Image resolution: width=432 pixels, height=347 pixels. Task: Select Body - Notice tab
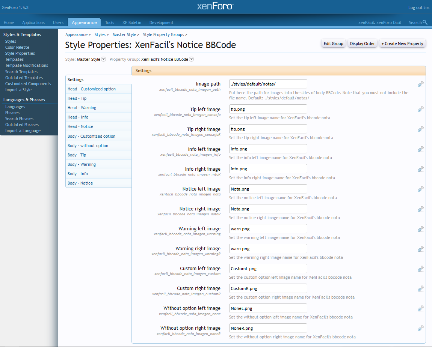[99, 183]
